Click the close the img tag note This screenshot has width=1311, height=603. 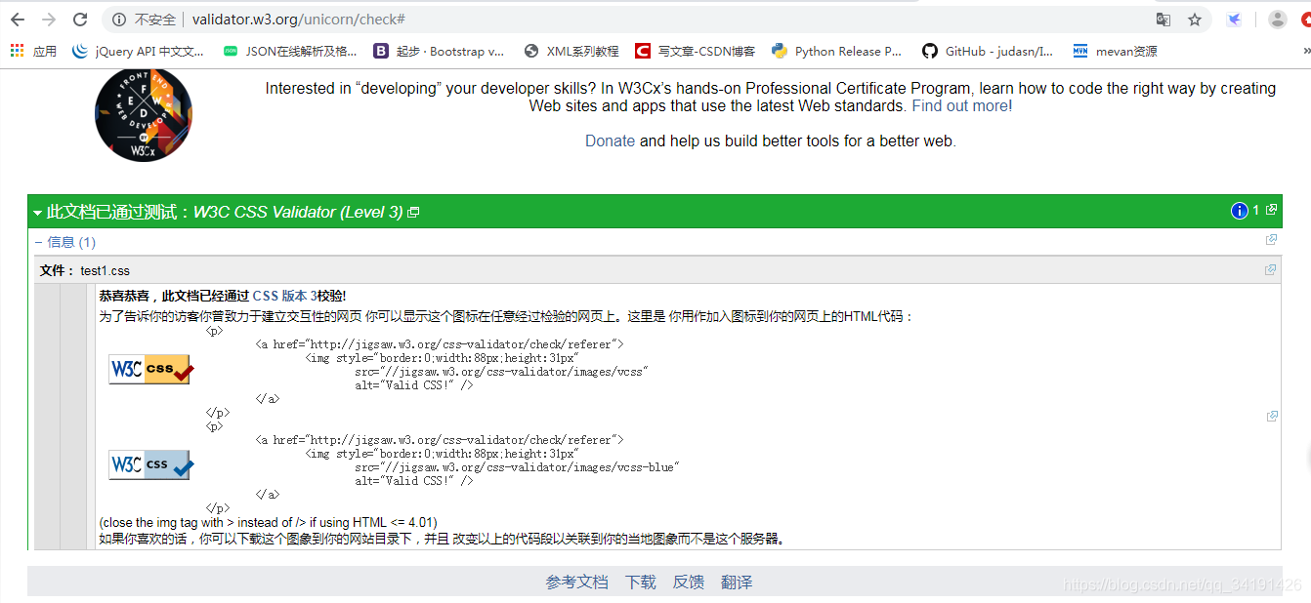point(268,522)
